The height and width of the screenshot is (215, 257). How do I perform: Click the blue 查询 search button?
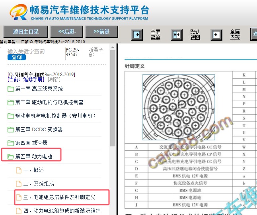pyautogui.click(x=17, y=57)
